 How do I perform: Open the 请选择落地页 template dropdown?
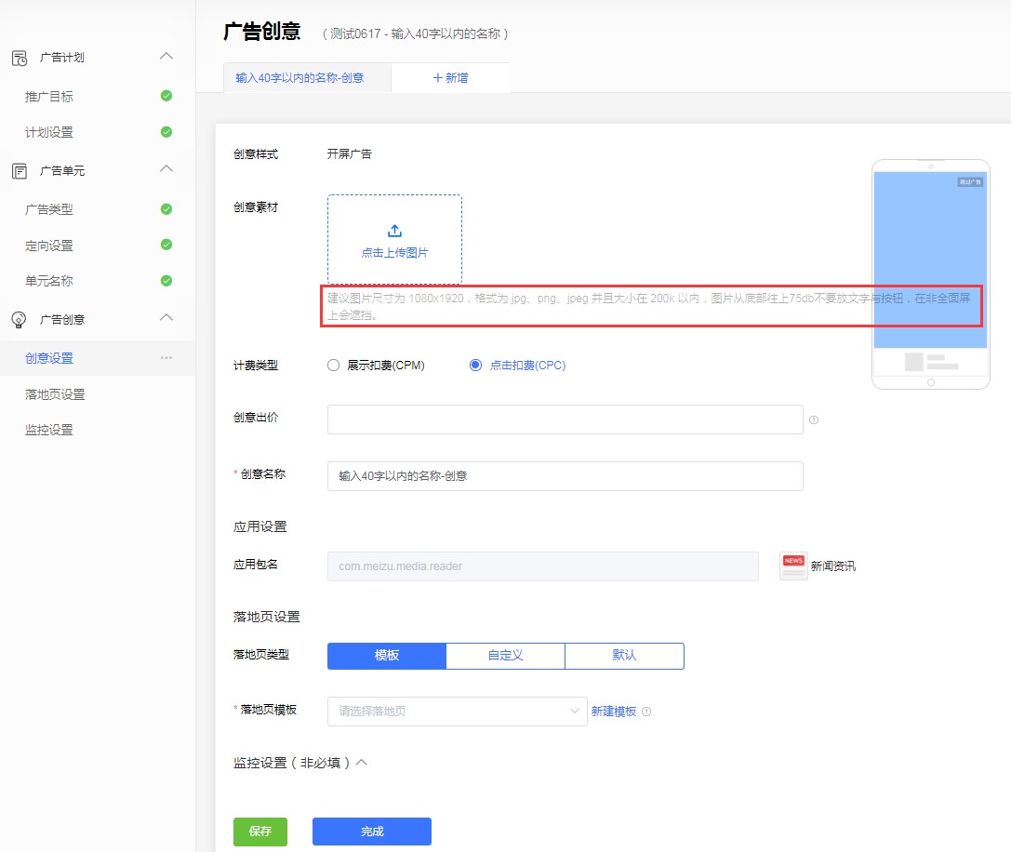[x=456, y=711]
